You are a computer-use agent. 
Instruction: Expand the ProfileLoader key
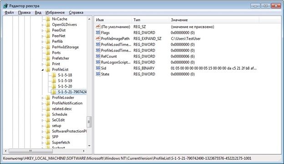point(43,98)
